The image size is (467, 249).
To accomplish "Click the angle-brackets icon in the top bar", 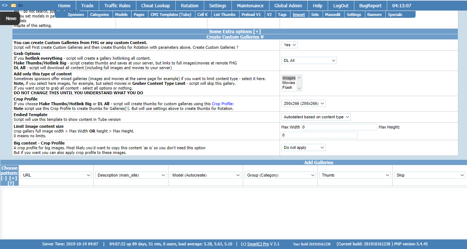I will [5, 5].
